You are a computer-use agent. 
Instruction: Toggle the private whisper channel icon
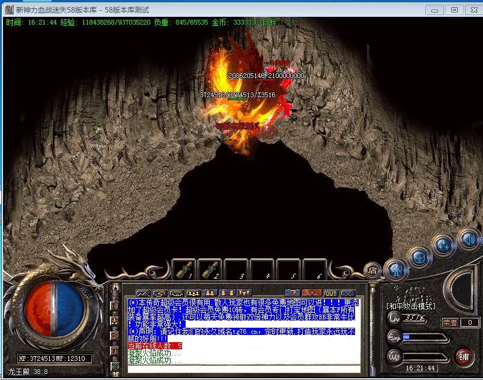(115, 351)
